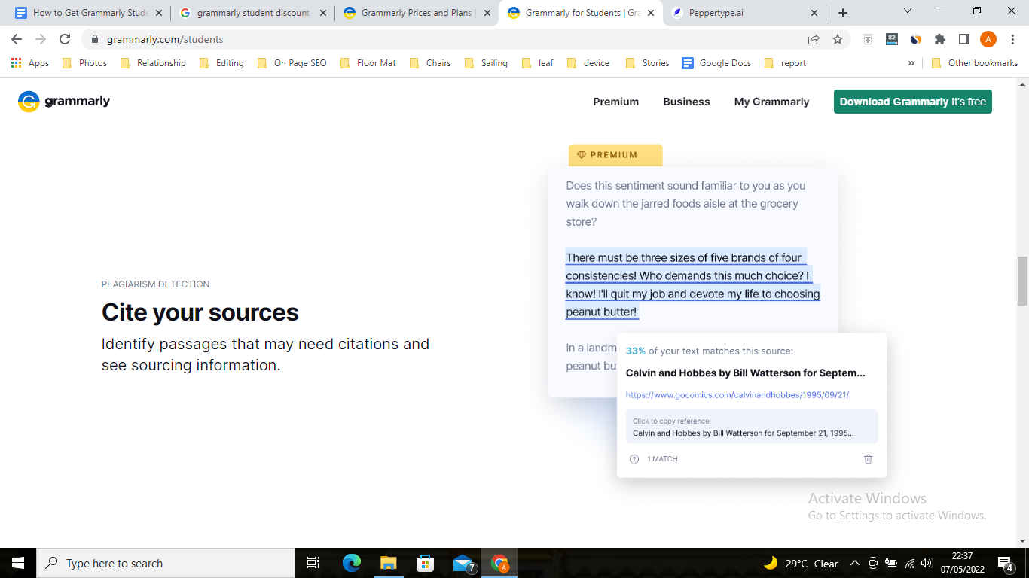The height and width of the screenshot is (578, 1029).
Task: Open the Premium menu item
Action: click(615, 102)
